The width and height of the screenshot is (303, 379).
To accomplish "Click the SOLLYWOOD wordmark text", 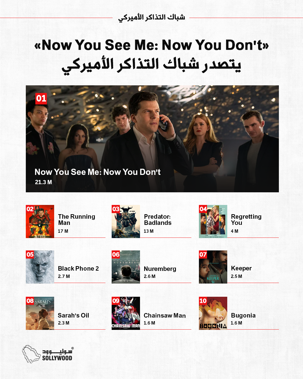I will click(57, 358).
